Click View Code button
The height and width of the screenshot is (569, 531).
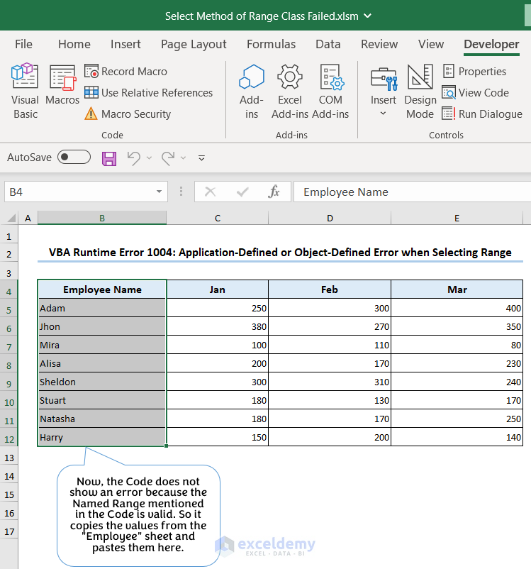coord(476,93)
